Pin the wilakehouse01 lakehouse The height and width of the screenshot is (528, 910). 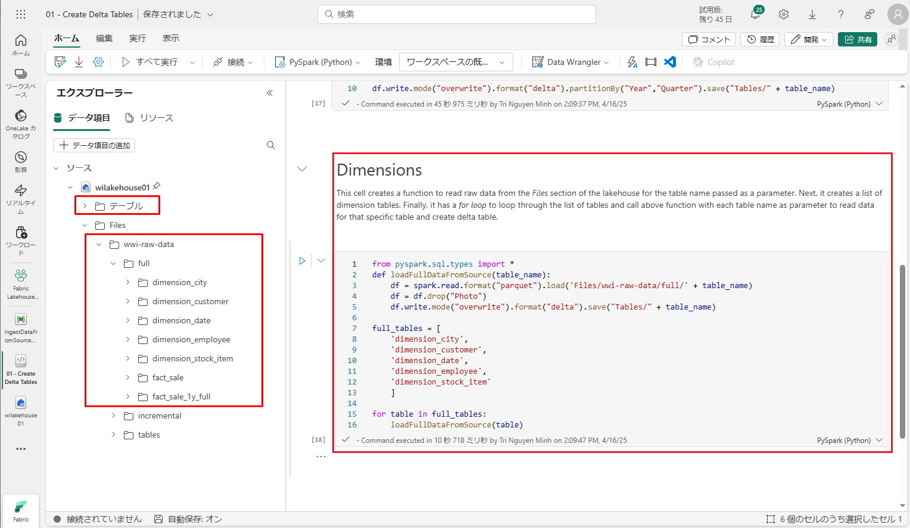pyautogui.click(x=157, y=186)
